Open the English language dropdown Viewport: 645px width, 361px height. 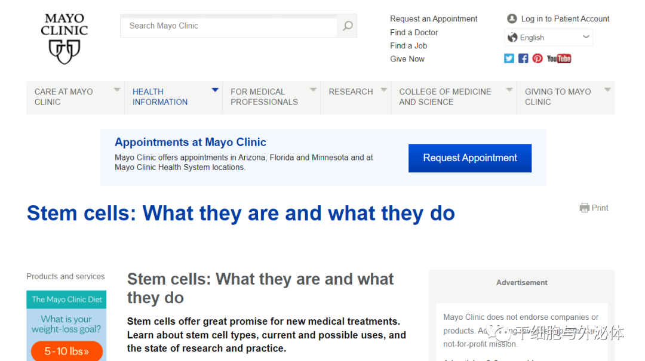tap(548, 38)
